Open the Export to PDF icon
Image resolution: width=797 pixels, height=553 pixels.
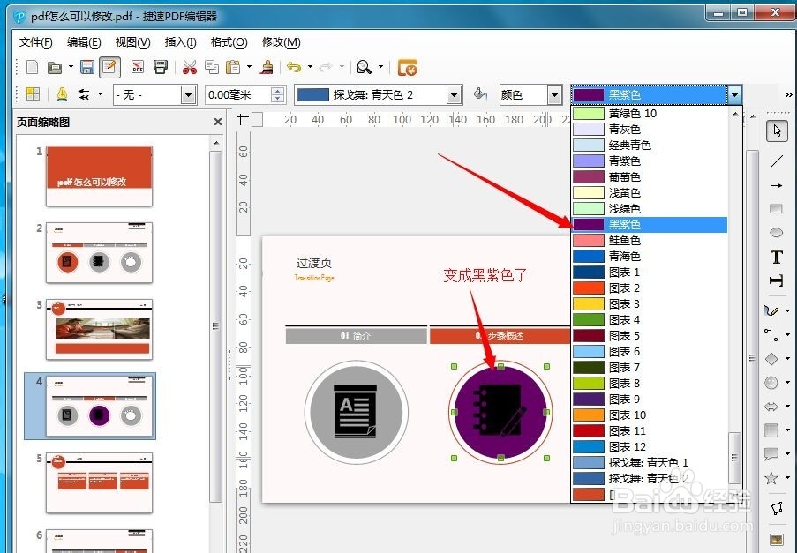pyautogui.click(x=136, y=67)
